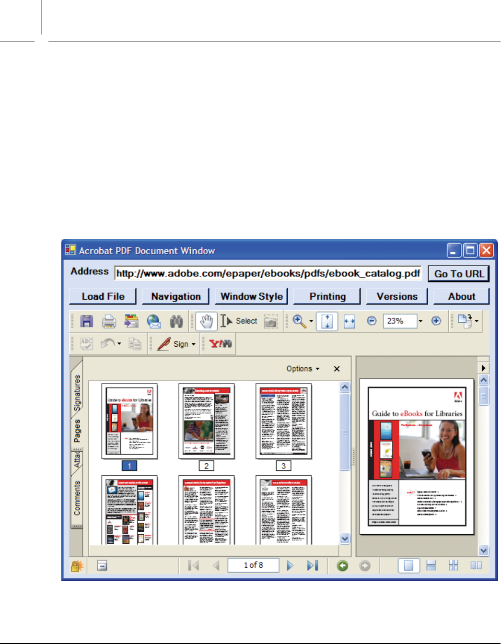501x644 pixels.
Task: Click the Yahoo search toolbar icon
Action: (221, 344)
